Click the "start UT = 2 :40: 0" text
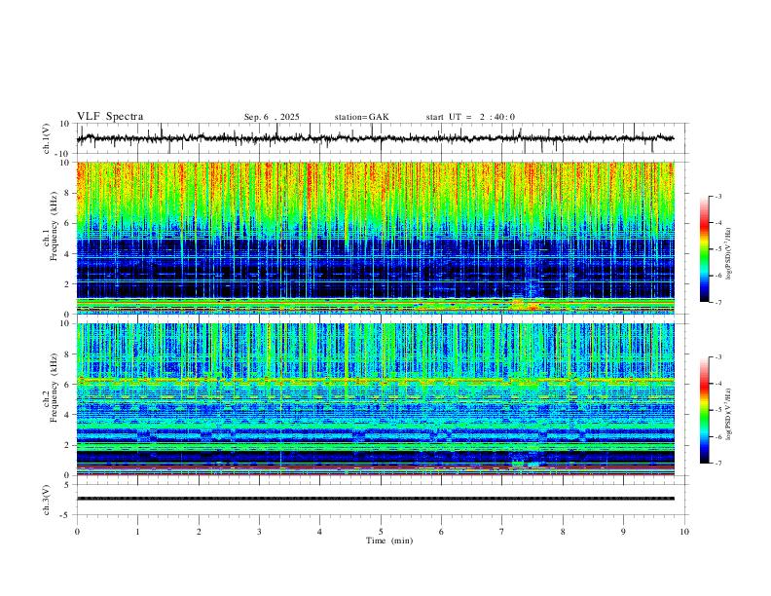This screenshot has height=596, width=771. [x=470, y=117]
